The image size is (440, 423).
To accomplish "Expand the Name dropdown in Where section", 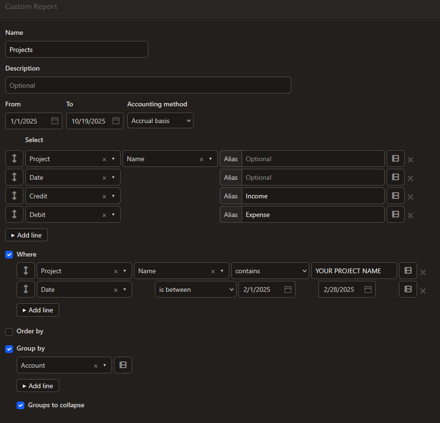I will (x=222, y=271).
